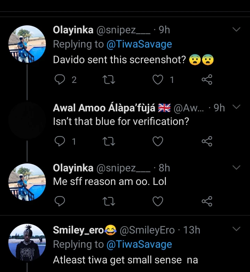Open Awal Amoo Álàpa'fùjá's profile name
Screen dimensions: 250x272
pyautogui.click(x=104, y=108)
